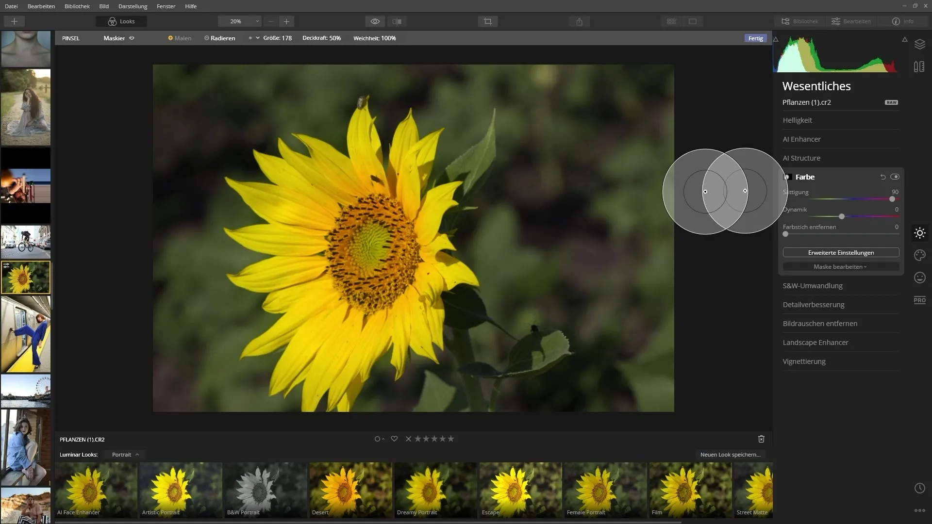Switch to single image view
This screenshot has width=932, height=524.
click(693, 21)
